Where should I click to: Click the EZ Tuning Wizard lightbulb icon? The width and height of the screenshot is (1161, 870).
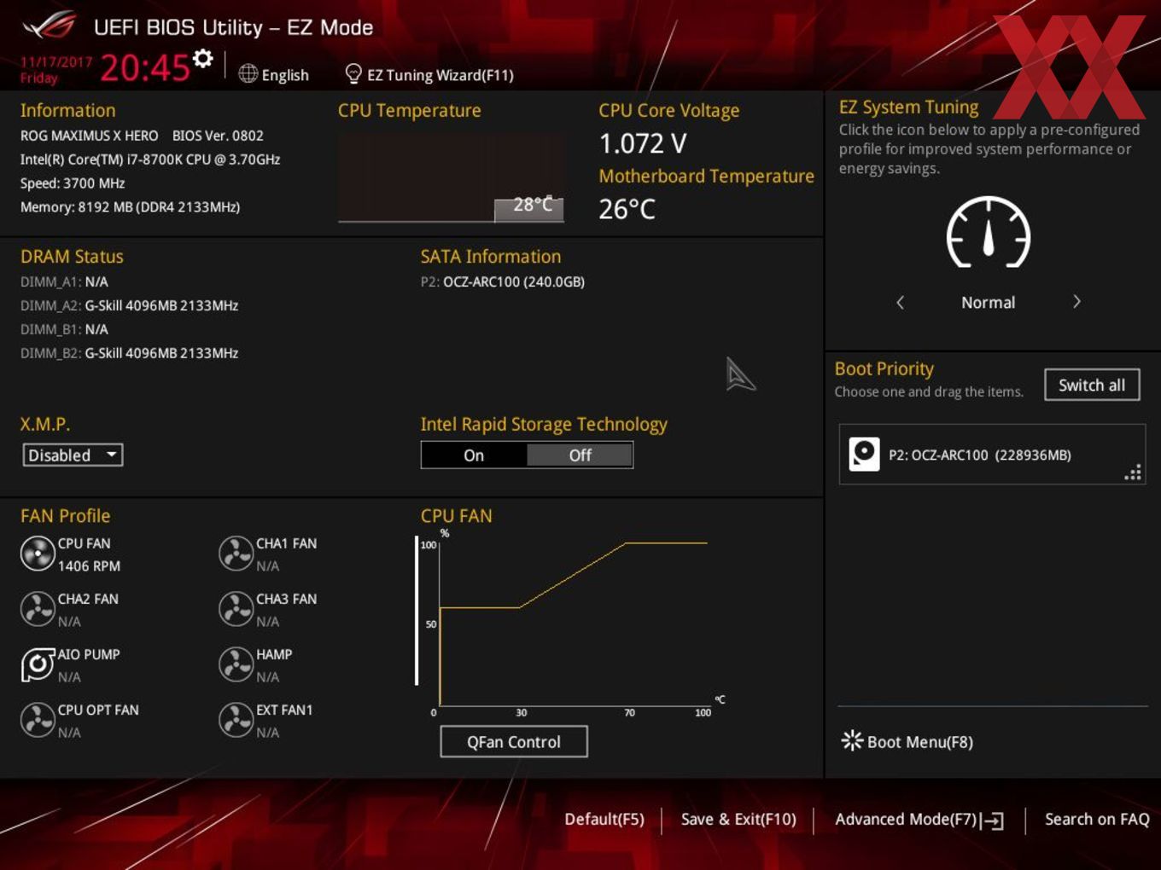pos(353,74)
